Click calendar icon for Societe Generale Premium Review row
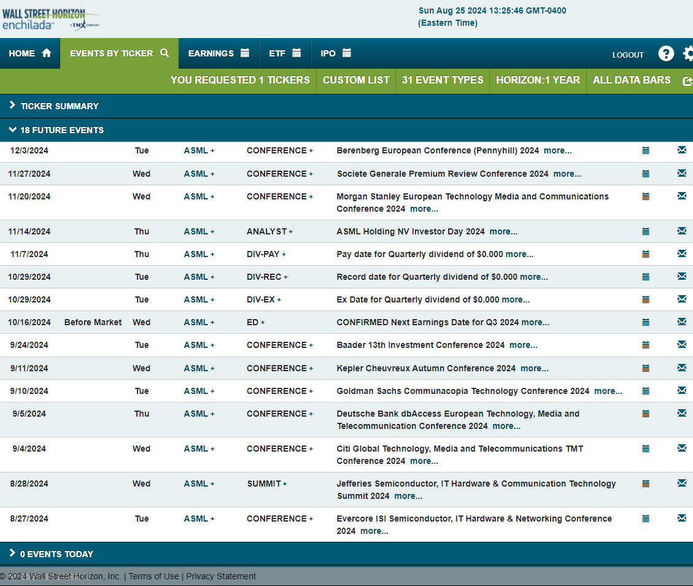Screen dimensions: 693x586 coord(646,174)
